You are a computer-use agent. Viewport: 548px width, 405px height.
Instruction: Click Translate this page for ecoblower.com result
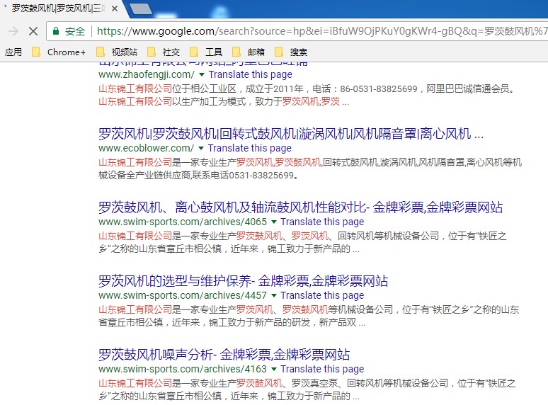tap(249, 148)
